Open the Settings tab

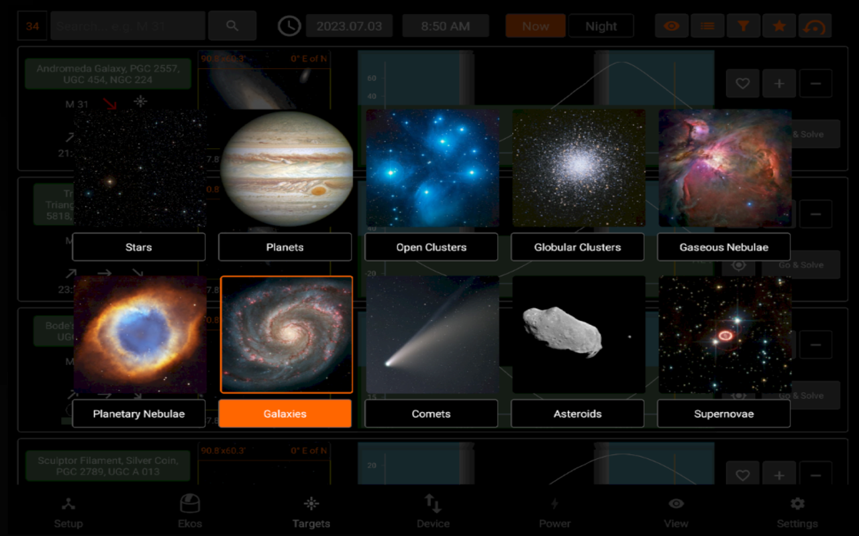(x=797, y=512)
